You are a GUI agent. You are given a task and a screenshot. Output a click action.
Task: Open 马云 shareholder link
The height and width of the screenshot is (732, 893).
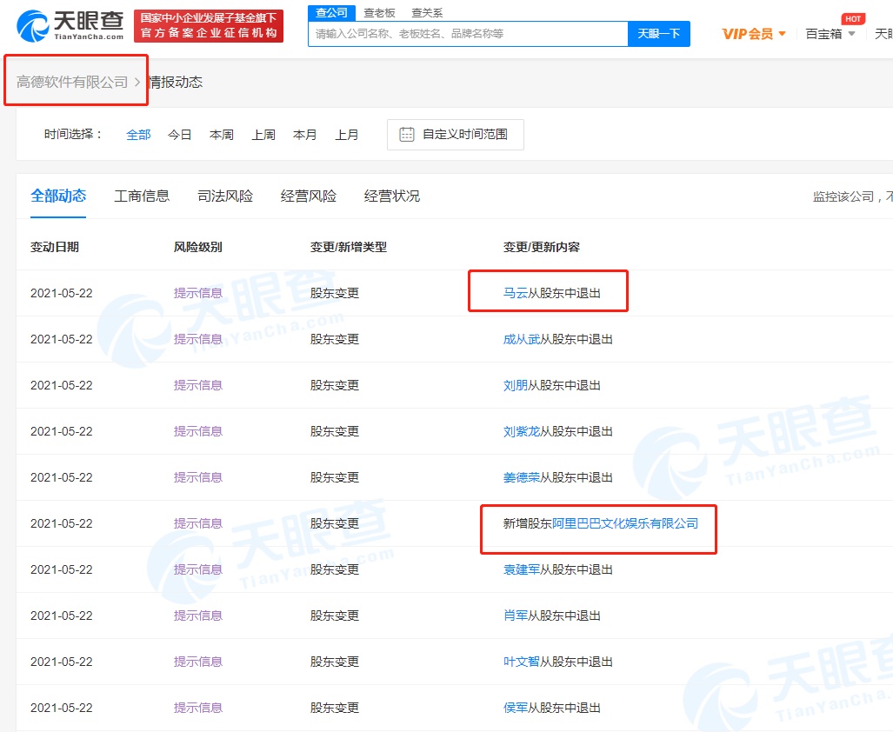tap(516, 293)
